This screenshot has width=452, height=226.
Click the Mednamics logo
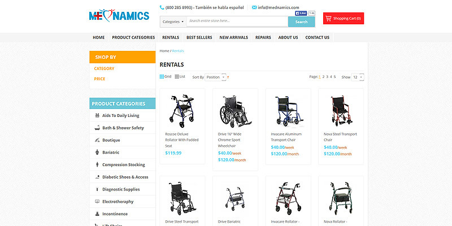pyautogui.click(x=119, y=16)
